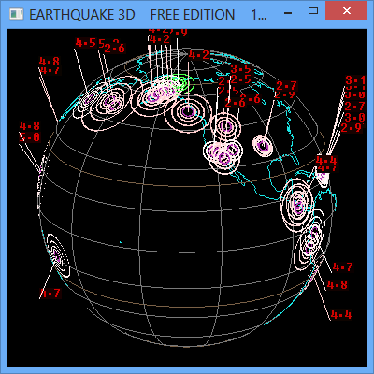Click the 3.1 magnitude label

coord(355,80)
